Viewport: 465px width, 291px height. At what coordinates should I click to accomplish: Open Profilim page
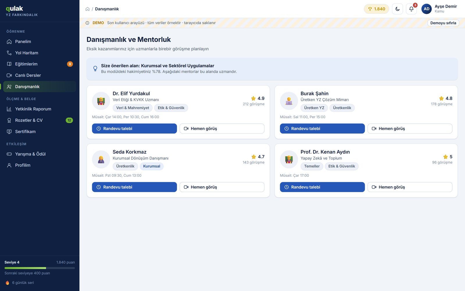40,165
